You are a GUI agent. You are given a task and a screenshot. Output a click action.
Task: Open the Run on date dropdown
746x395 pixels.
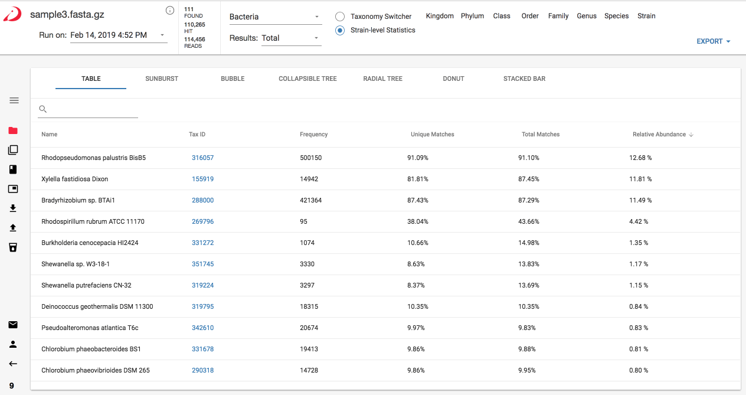click(x=119, y=35)
